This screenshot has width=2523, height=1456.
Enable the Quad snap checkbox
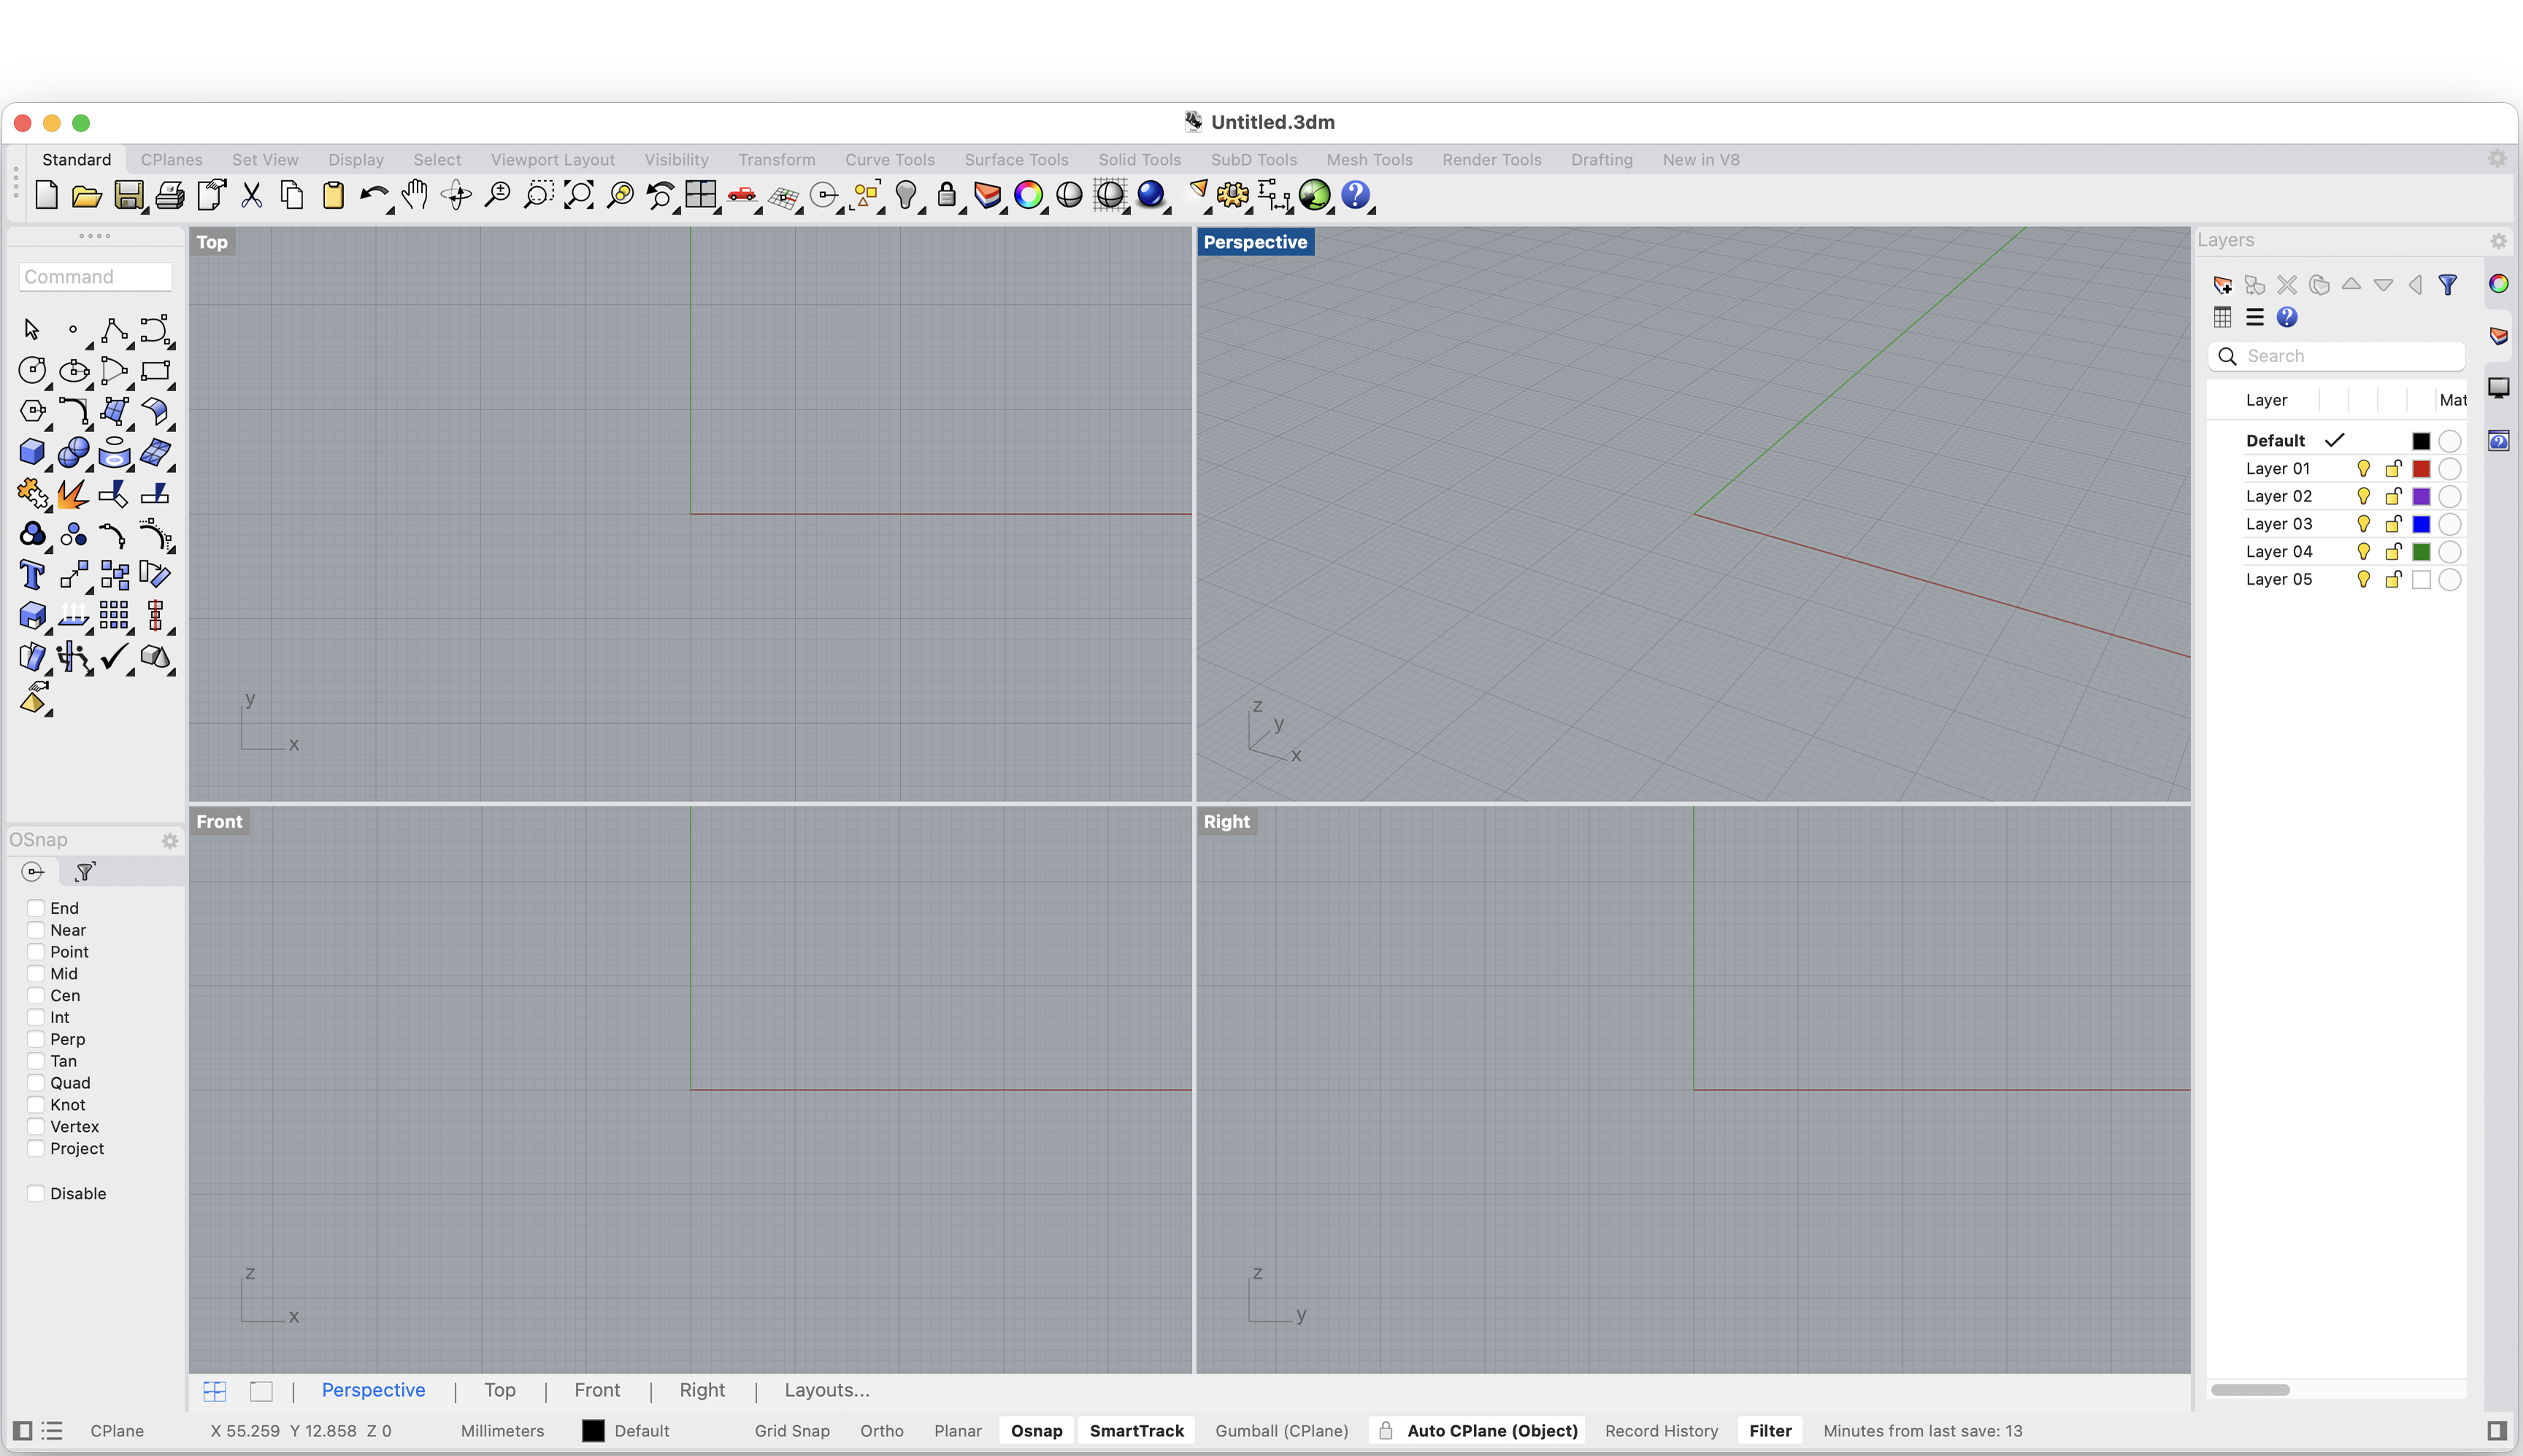[38, 1082]
